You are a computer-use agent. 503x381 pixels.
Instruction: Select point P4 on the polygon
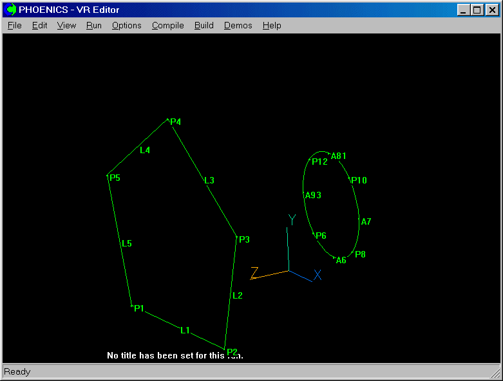pos(175,122)
